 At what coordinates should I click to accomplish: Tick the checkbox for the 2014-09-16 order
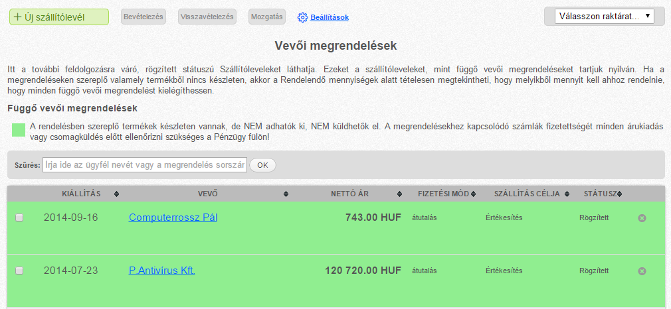point(19,217)
